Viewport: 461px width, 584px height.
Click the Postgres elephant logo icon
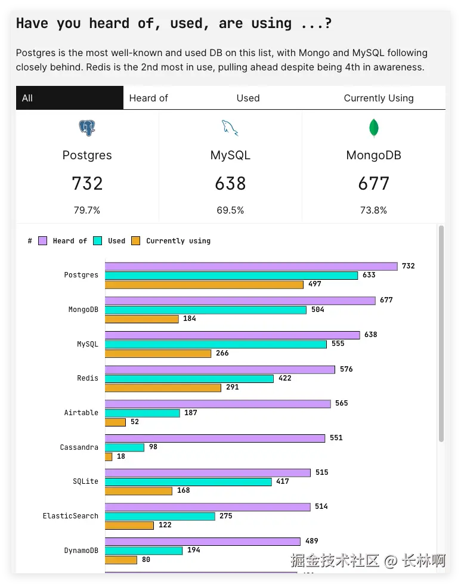point(87,128)
